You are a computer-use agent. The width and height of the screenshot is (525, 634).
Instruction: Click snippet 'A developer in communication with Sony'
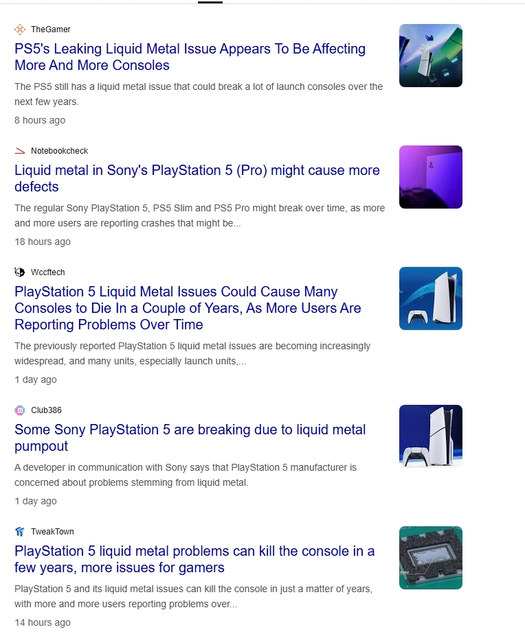click(186, 475)
